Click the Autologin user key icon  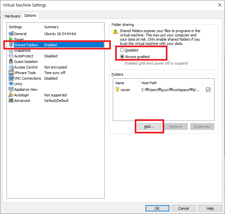click(x=11, y=95)
